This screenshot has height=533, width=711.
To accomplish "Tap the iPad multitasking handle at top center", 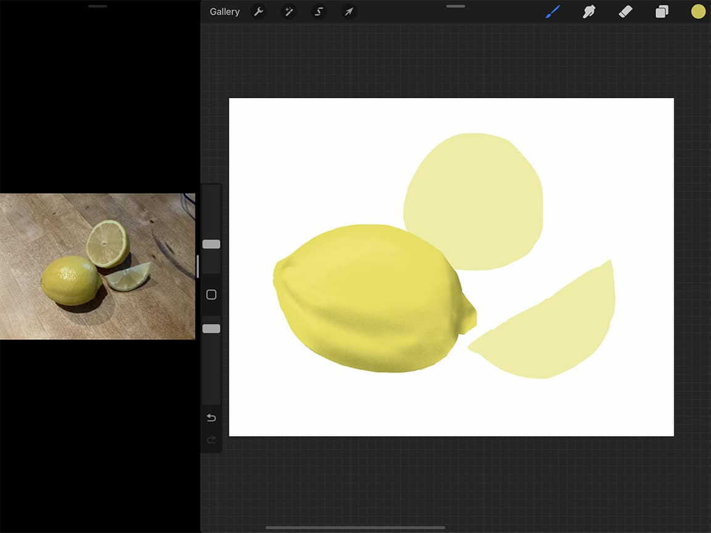I will 455,6.
